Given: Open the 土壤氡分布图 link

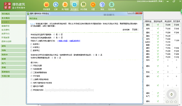Looking at the screenshot, I should 63,41.
